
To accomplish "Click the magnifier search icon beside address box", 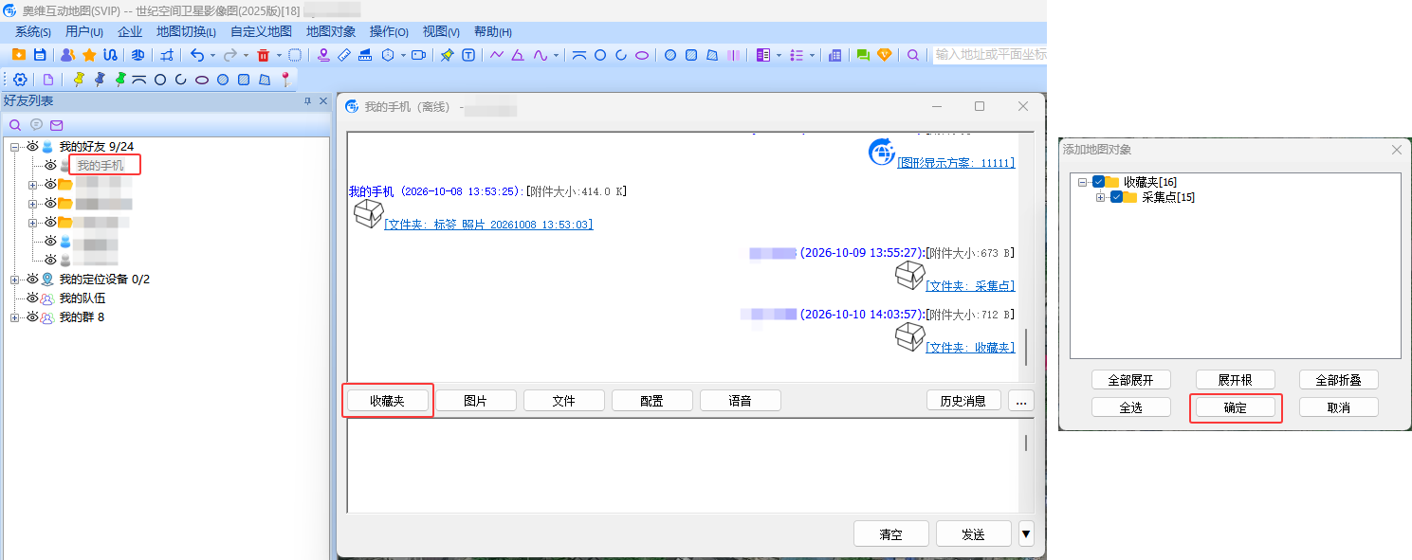I will click(x=913, y=55).
